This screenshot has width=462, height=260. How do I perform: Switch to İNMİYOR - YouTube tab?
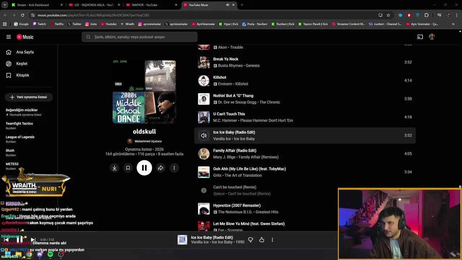(x=151, y=5)
